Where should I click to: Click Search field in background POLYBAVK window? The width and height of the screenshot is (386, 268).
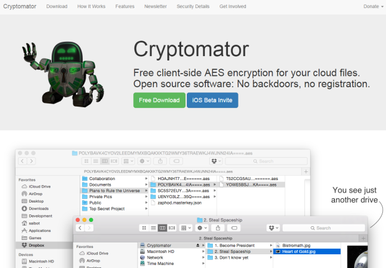266,161
